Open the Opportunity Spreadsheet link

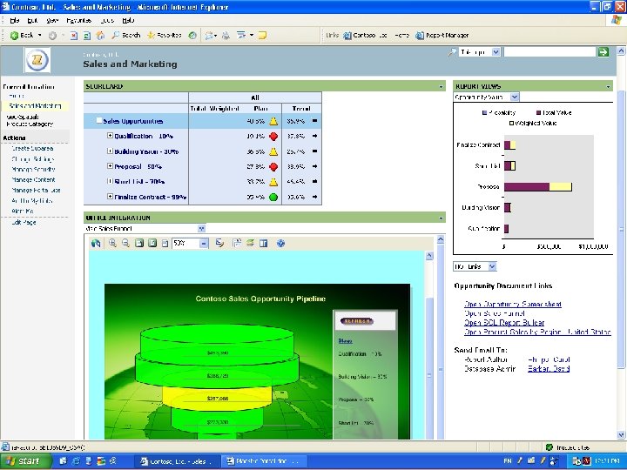[x=513, y=304]
